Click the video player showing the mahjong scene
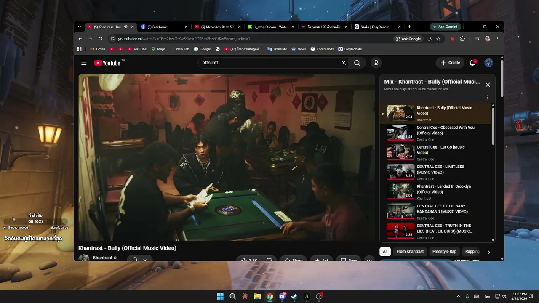The width and height of the screenshot is (539, 303). [227, 157]
